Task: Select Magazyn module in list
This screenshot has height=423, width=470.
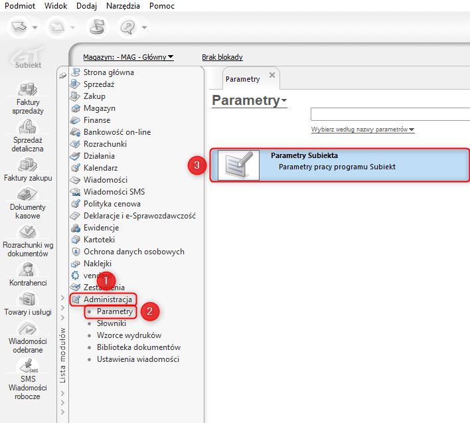Action: tap(99, 108)
